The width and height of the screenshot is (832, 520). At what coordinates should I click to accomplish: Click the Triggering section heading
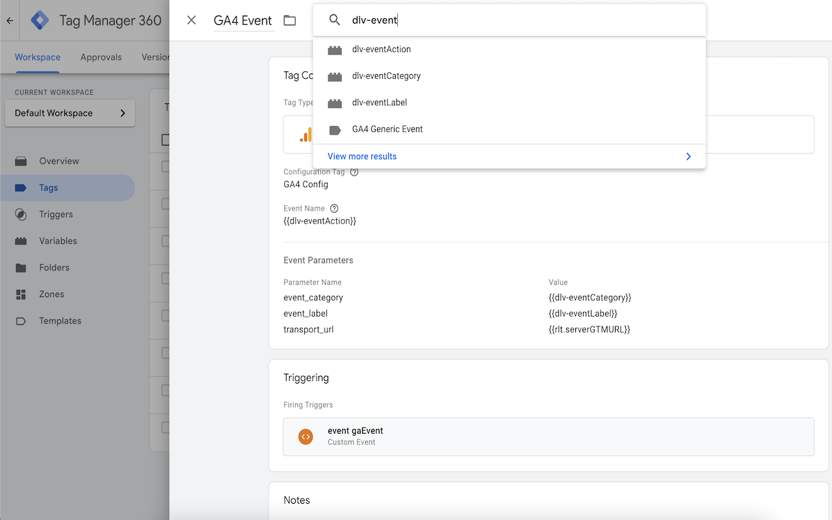[x=306, y=378]
